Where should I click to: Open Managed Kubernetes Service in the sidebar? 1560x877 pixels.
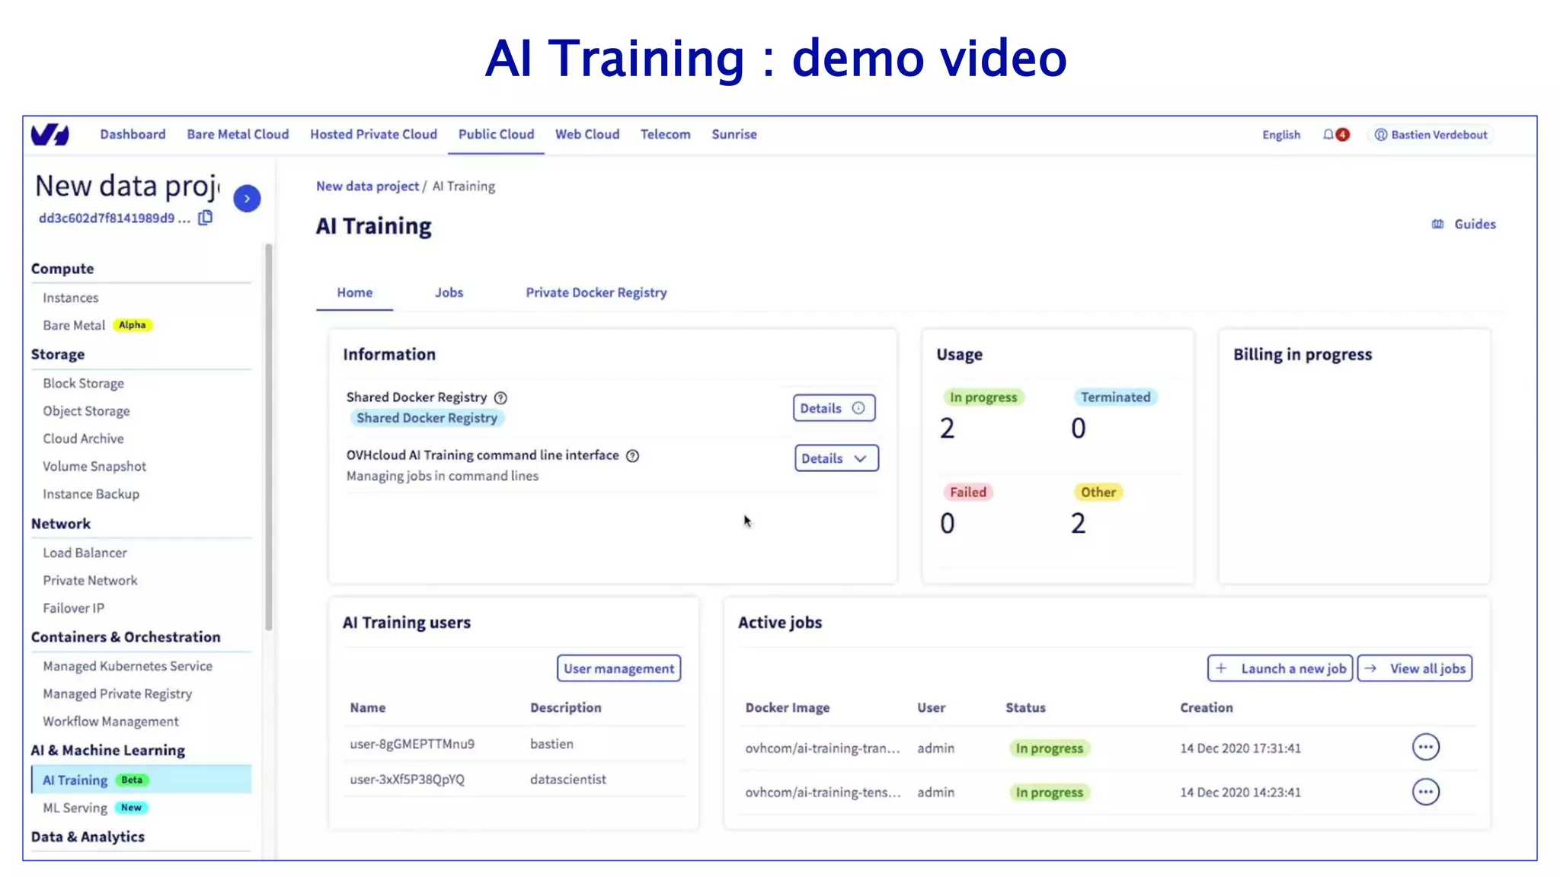click(127, 666)
